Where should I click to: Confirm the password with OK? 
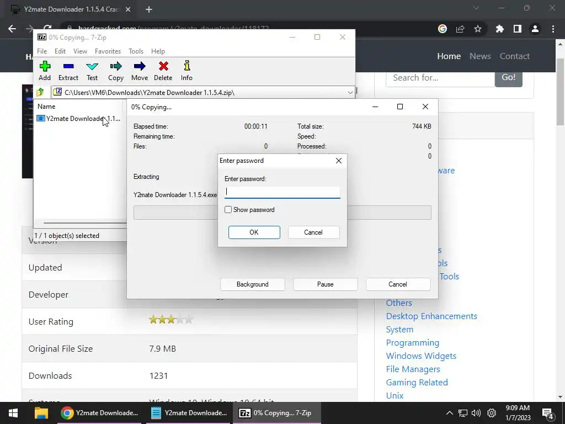tap(254, 232)
